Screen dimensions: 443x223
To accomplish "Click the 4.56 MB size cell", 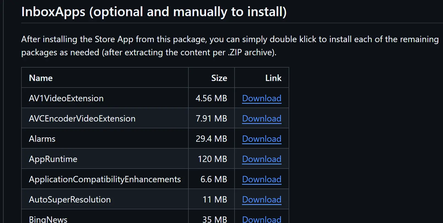I will click(211, 98).
